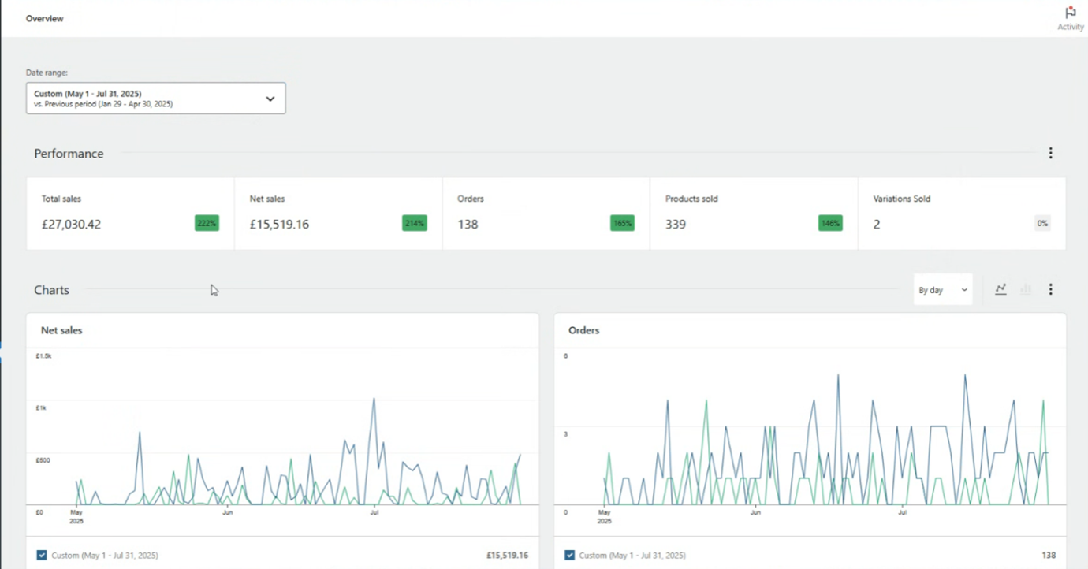Open the Total sales performance card
This screenshot has height=569, width=1088.
tap(130, 214)
